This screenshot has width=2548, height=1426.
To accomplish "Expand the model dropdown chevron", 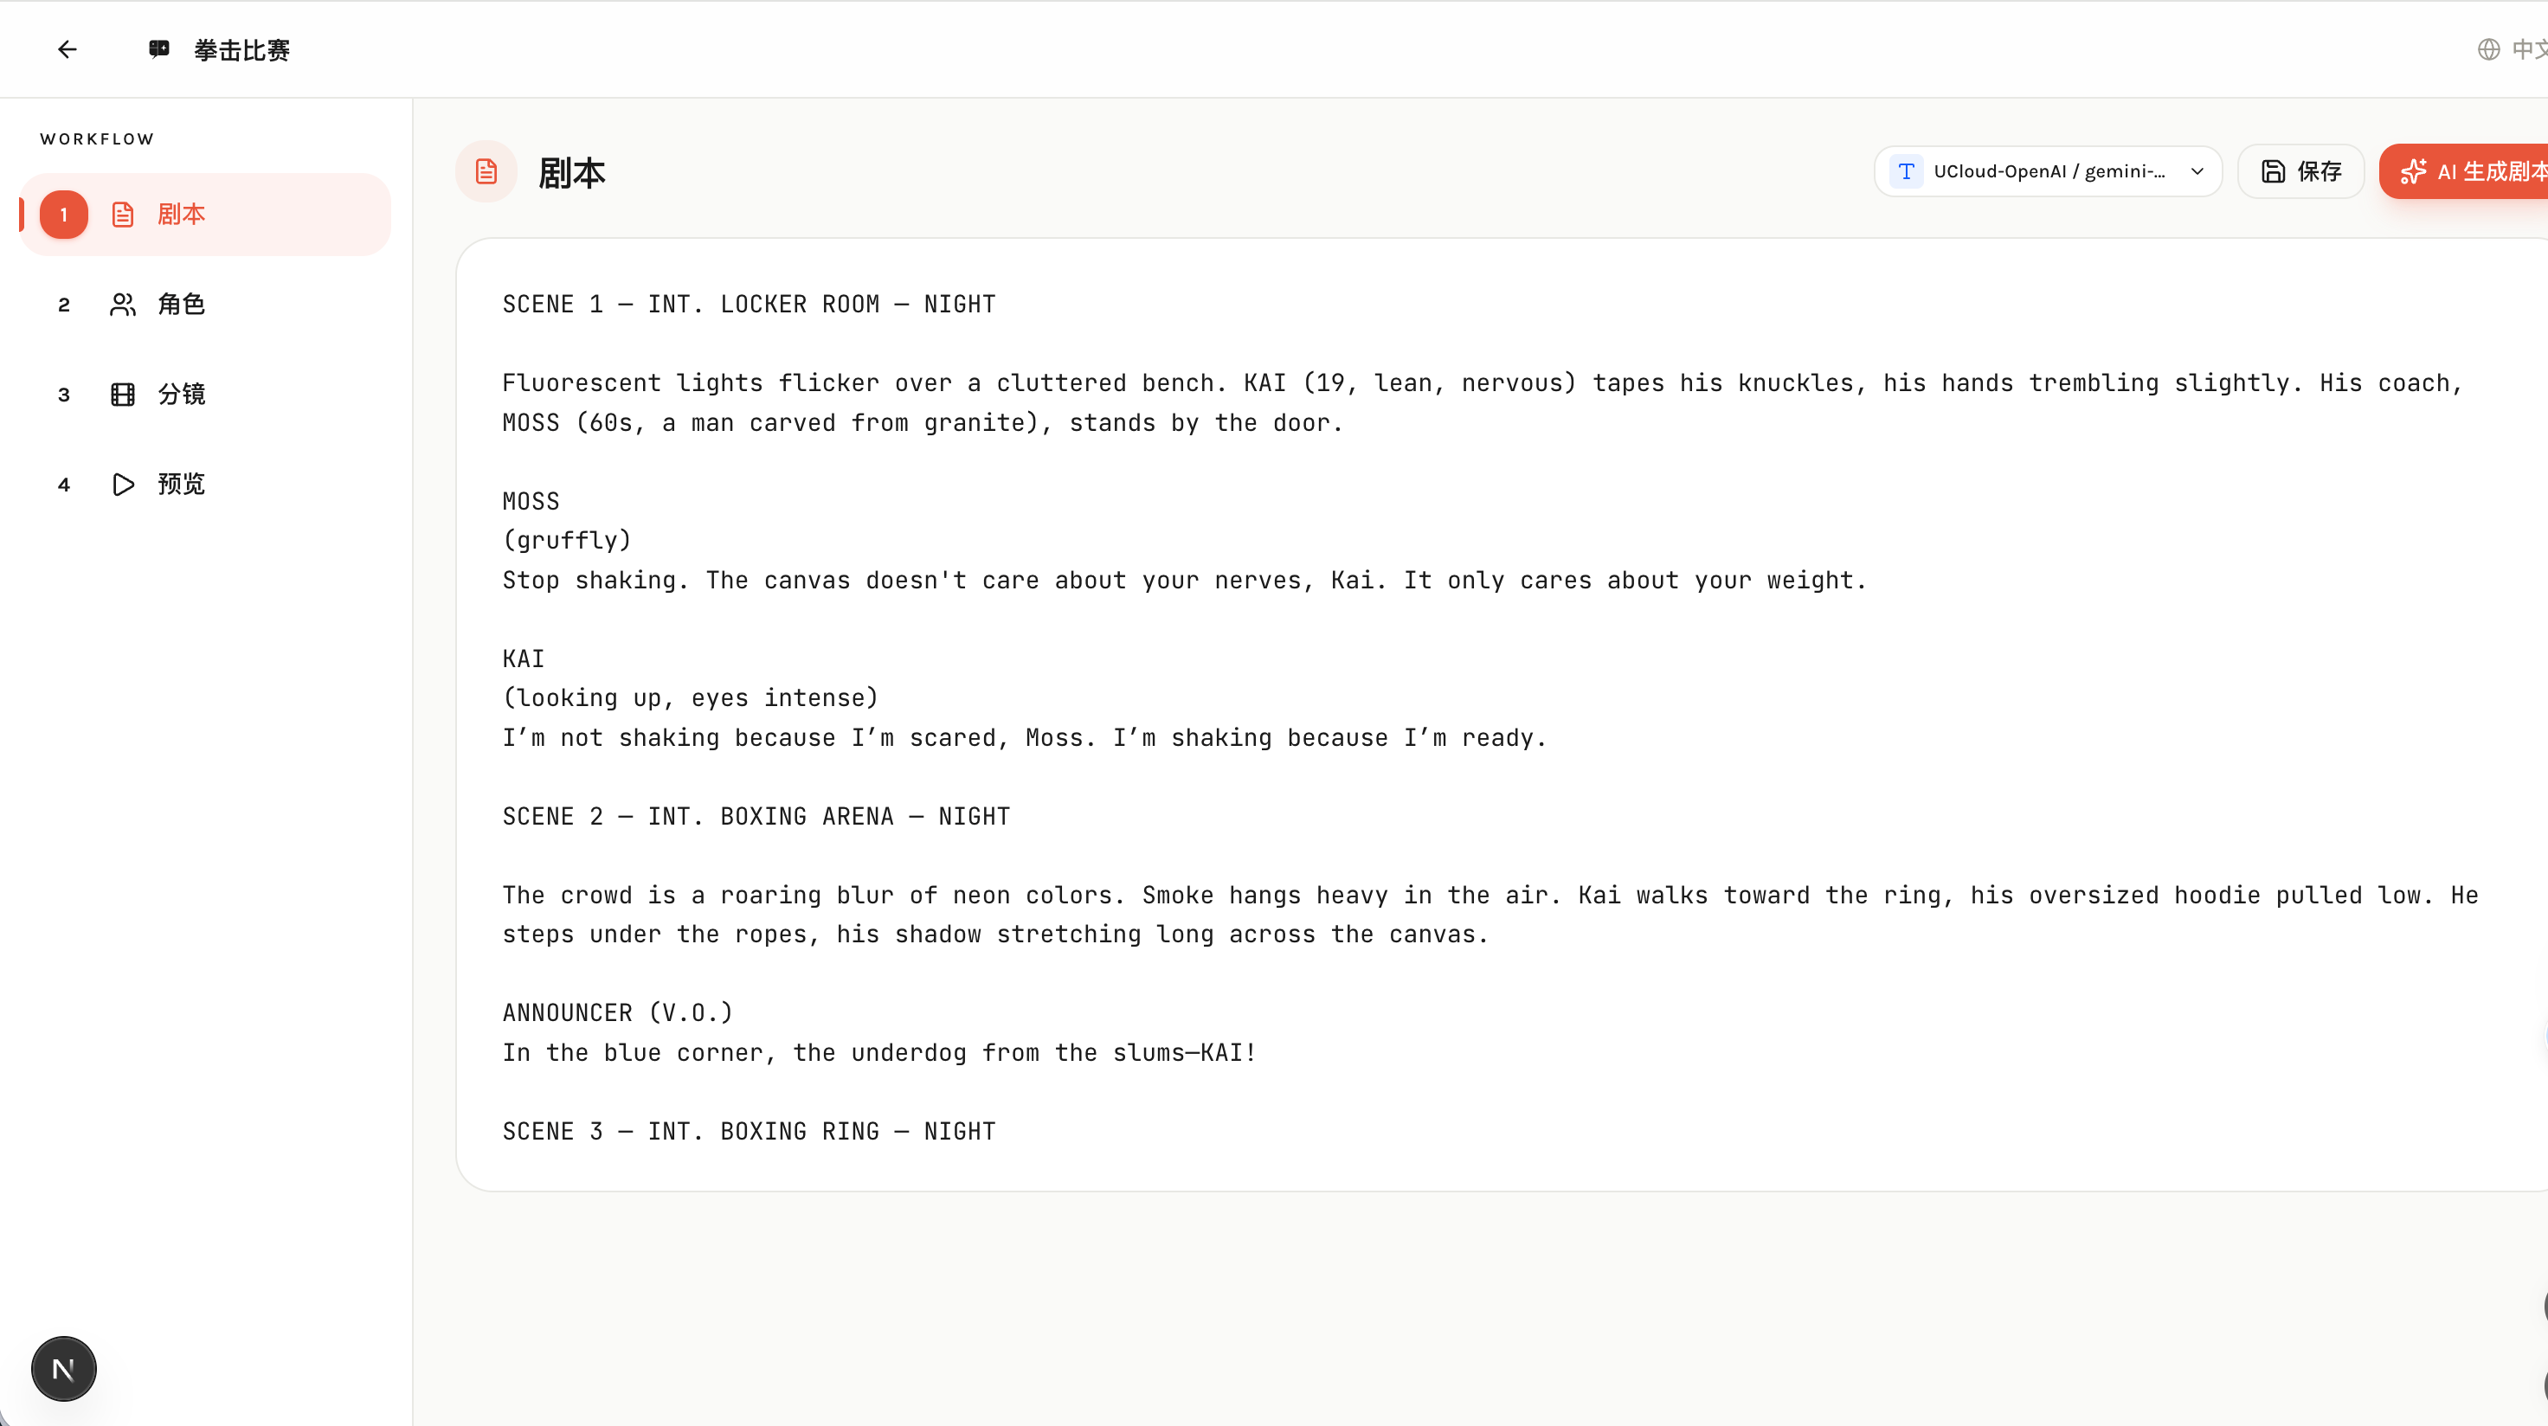I will [x=2197, y=172].
